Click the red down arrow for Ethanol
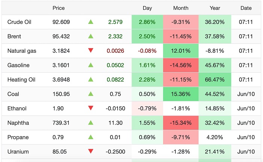The height and width of the screenshot is (162, 263). 91,108
